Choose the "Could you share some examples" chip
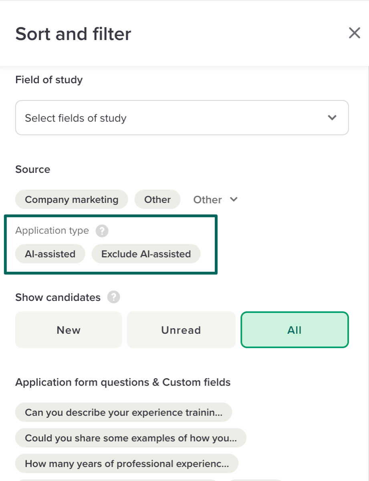The image size is (369, 481). click(131, 438)
